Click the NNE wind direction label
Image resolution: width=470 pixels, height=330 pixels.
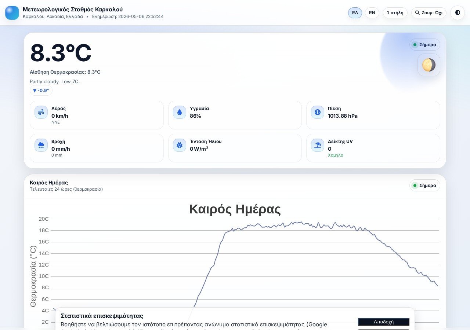[55, 122]
